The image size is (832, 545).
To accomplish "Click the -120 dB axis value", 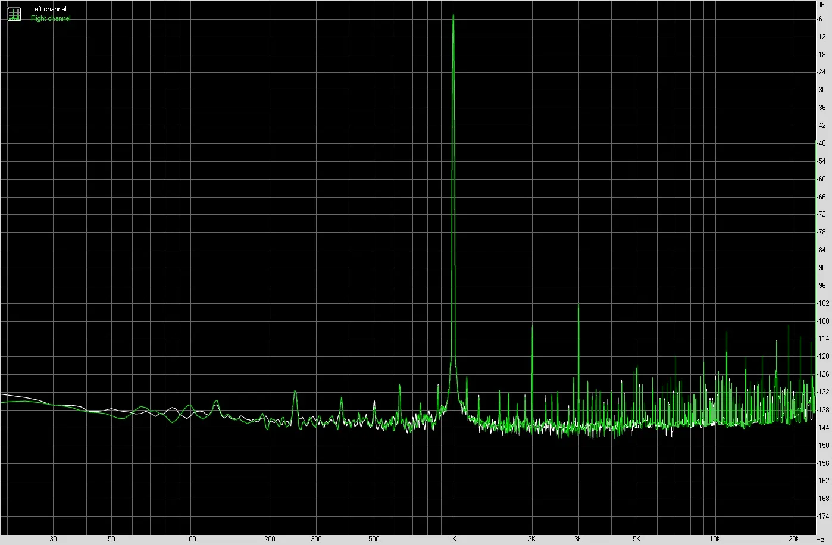I will click(x=823, y=356).
